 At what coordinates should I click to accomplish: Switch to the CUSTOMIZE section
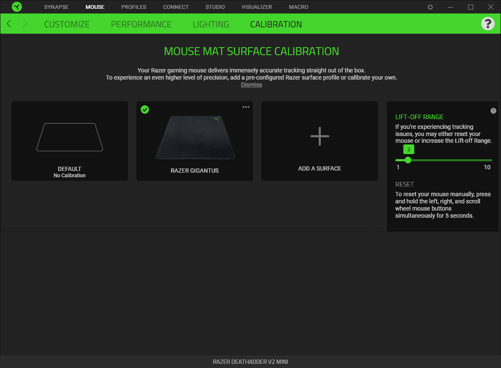click(67, 24)
